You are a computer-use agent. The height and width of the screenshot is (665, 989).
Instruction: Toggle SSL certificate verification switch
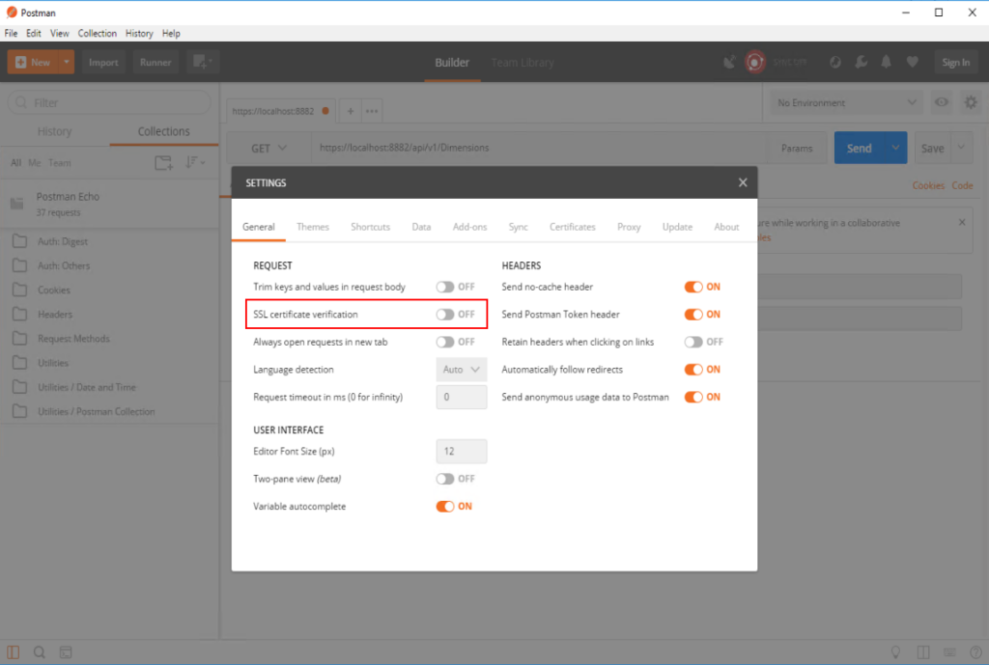tap(445, 315)
